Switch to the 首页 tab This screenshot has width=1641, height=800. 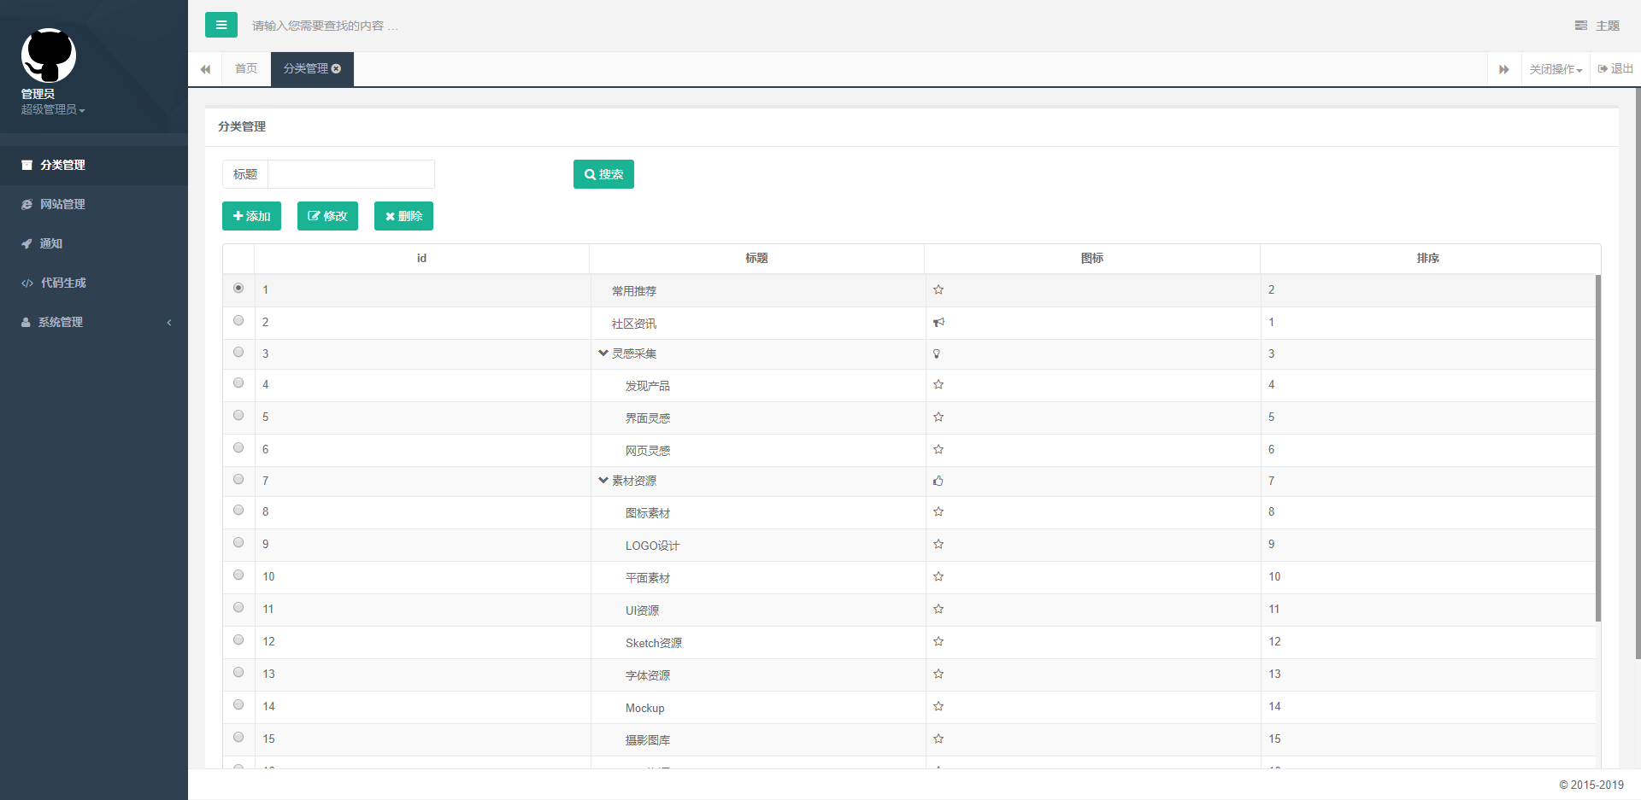pyautogui.click(x=246, y=69)
